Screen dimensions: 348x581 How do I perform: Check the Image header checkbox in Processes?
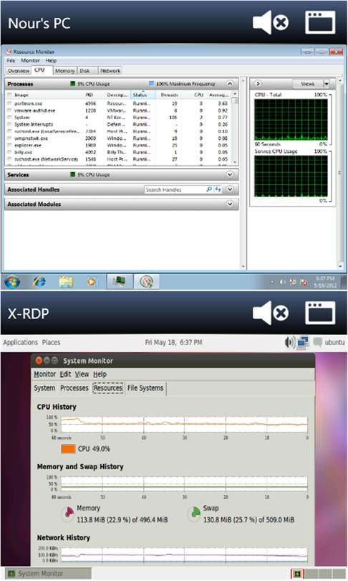9,95
